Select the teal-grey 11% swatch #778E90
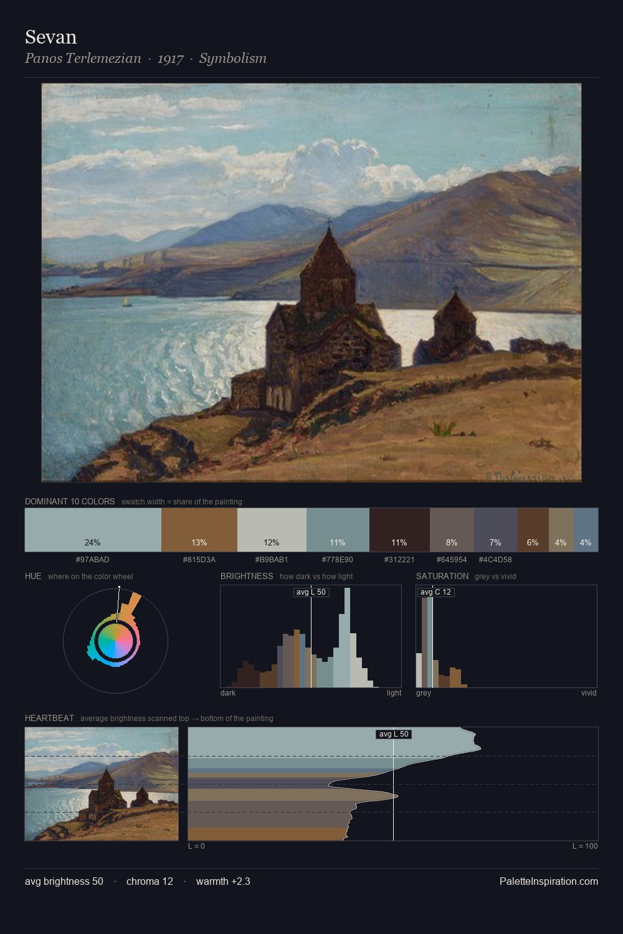 [x=338, y=530]
